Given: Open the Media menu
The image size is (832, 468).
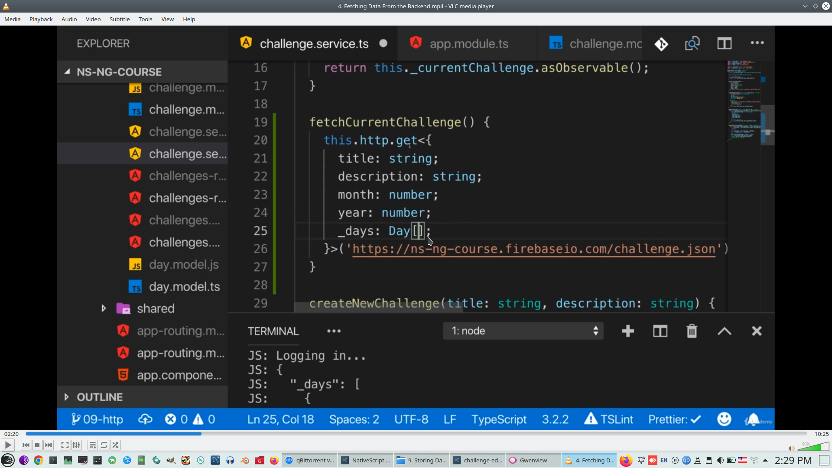Looking at the screenshot, I should click(13, 19).
